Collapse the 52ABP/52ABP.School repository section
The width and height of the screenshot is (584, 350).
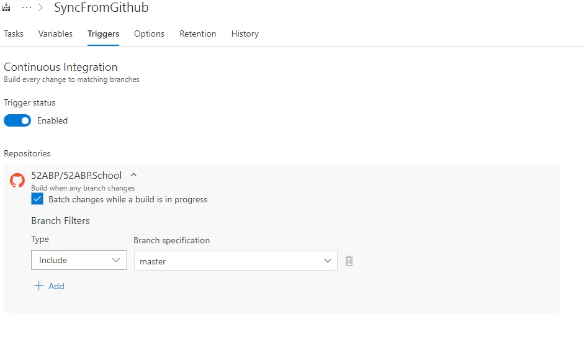coord(133,174)
